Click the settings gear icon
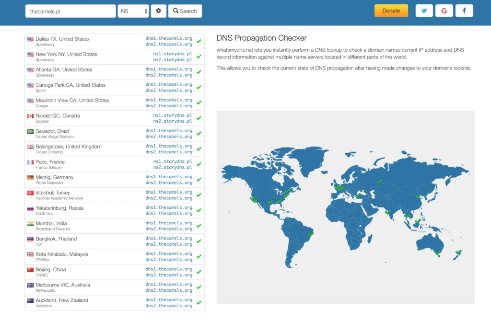This screenshot has height=332, width=491. 158,11
